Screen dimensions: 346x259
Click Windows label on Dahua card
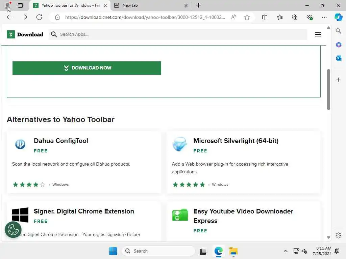tap(60, 184)
